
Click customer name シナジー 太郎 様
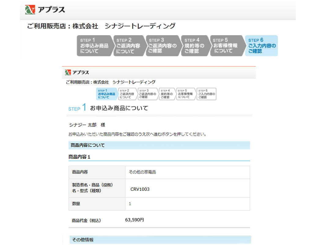coord(87,125)
